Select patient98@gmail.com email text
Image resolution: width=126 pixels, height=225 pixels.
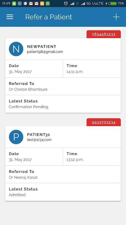click(x=45, y=52)
